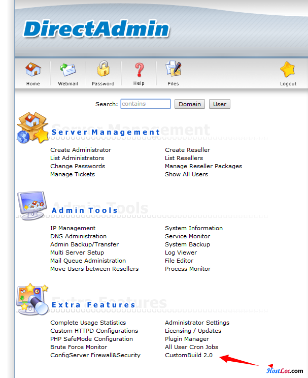
Task: Click the DirectAdmin logo
Action: click(x=96, y=29)
